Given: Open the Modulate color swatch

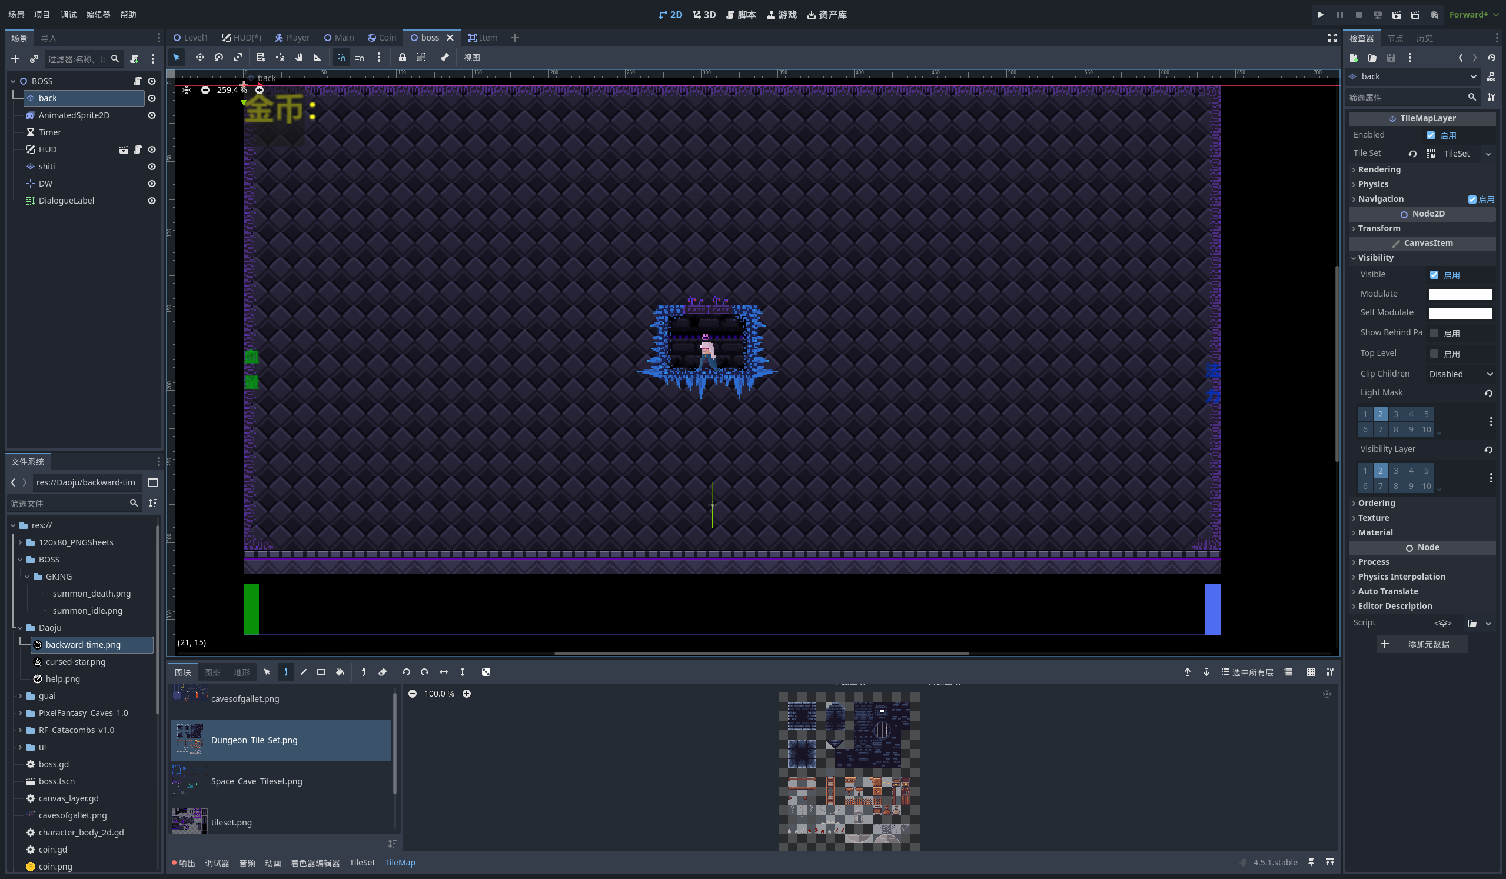Looking at the screenshot, I should [1460, 294].
